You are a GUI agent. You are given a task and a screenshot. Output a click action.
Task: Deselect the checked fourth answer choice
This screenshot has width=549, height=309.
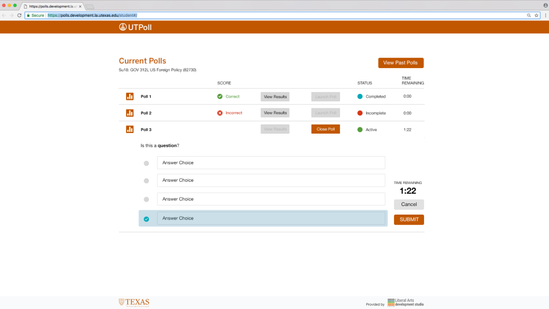click(146, 219)
